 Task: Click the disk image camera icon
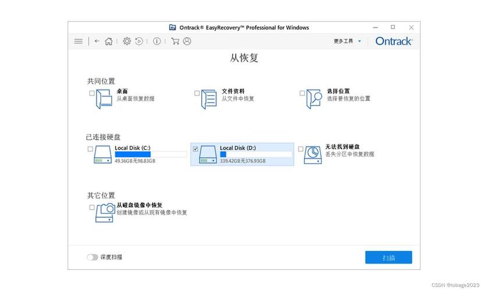click(x=105, y=212)
